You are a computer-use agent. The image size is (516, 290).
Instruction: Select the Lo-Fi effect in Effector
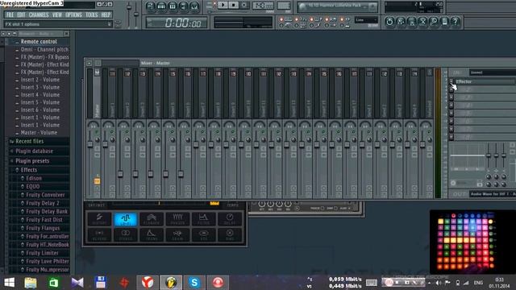[126, 219]
